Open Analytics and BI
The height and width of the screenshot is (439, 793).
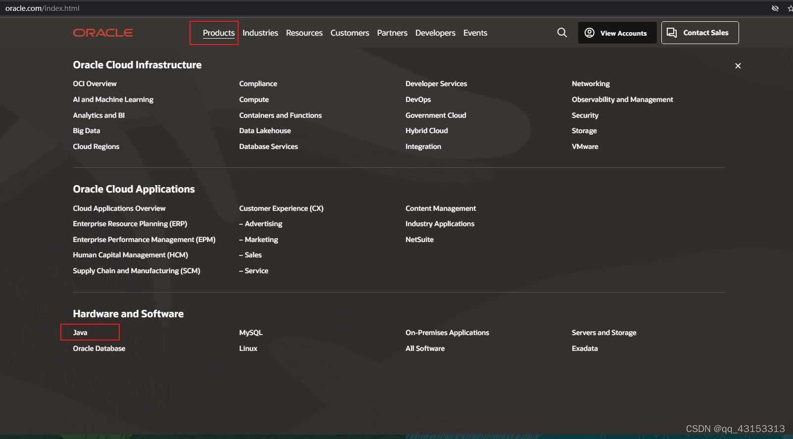(99, 115)
